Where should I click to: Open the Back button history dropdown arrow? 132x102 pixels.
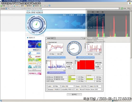[6, 6]
